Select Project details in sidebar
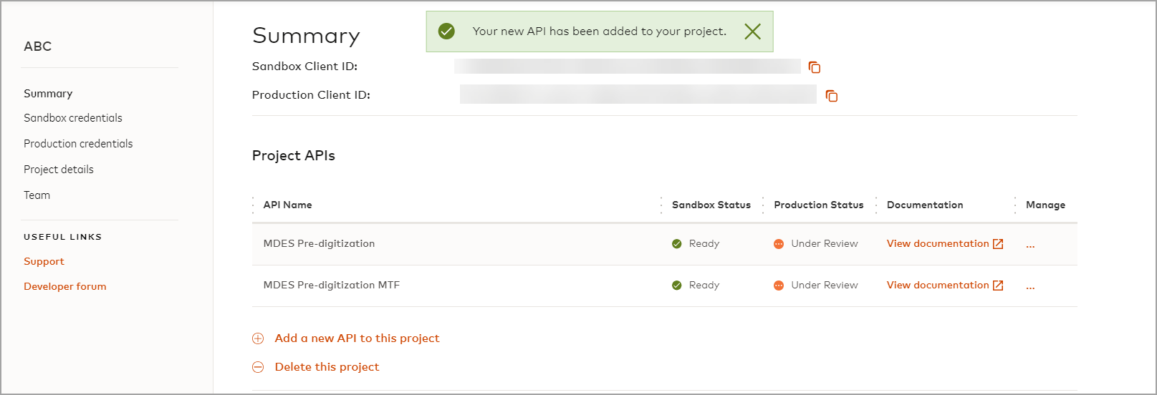This screenshot has height=395, width=1157. click(59, 170)
